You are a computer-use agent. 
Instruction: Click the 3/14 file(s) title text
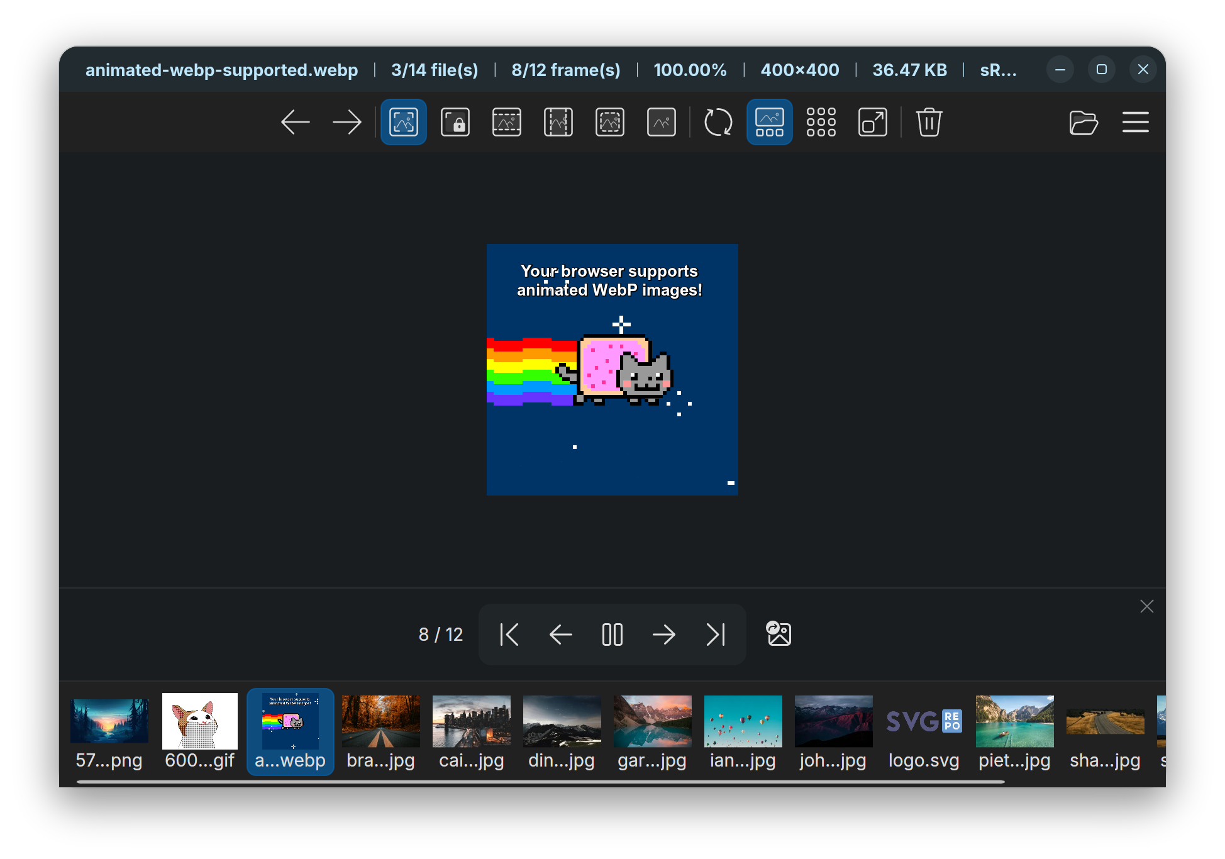tap(435, 70)
